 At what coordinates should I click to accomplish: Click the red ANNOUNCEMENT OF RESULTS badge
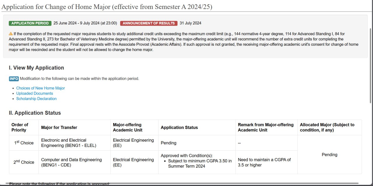click(149, 23)
